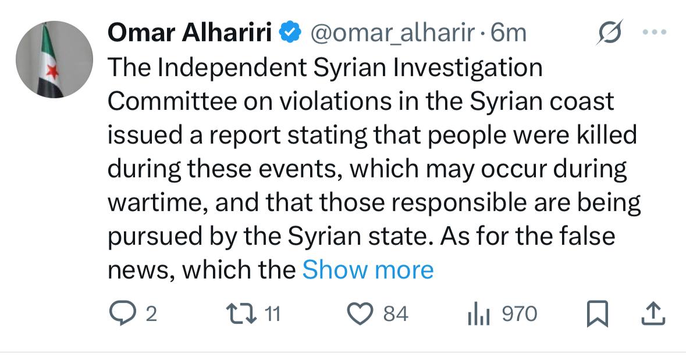Click the 970 views count
This screenshot has height=360, width=686.
(x=519, y=315)
